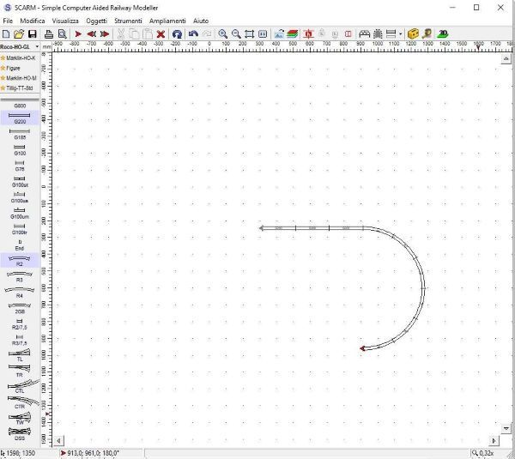Screen dimensions: 515x459
Task: Expand the track style dropdown arrow
Action: pos(400,33)
